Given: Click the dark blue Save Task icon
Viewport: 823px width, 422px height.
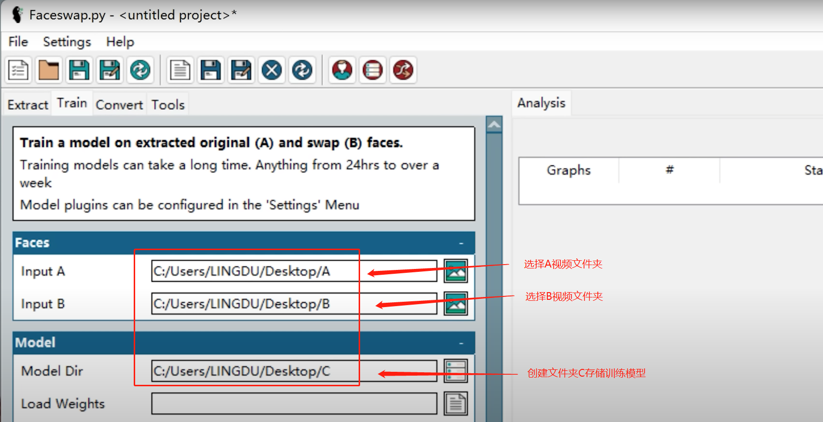Looking at the screenshot, I should (211, 70).
